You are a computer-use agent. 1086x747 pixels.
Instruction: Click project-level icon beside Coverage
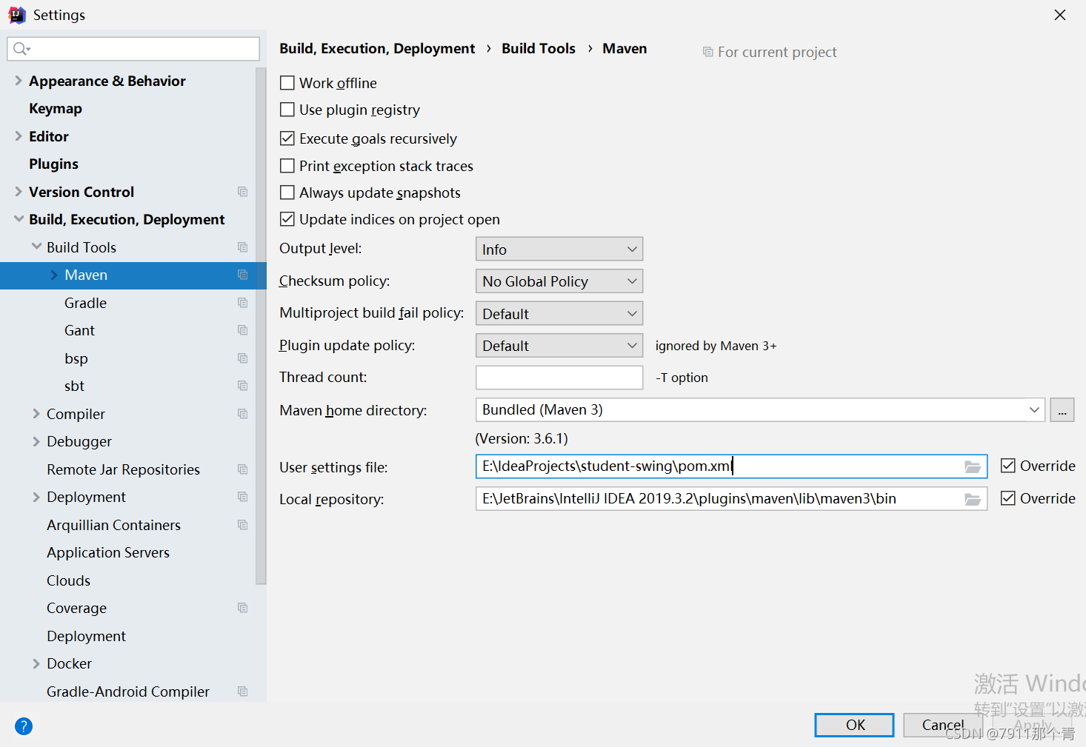click(242, 608)
